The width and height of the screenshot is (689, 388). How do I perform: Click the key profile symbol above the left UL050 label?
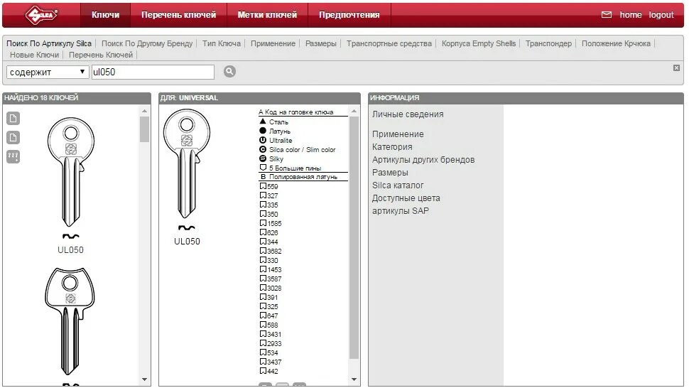click(71, 237)
